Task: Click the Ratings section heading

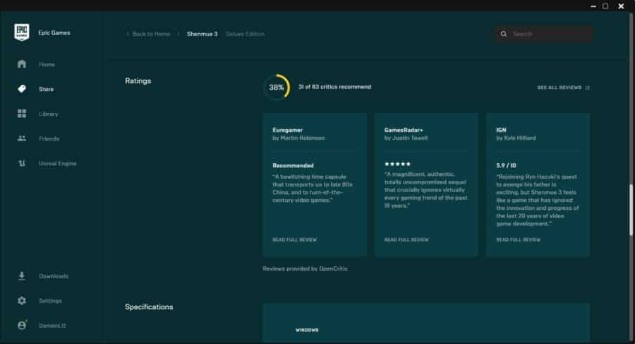Action: pos(138,81)
